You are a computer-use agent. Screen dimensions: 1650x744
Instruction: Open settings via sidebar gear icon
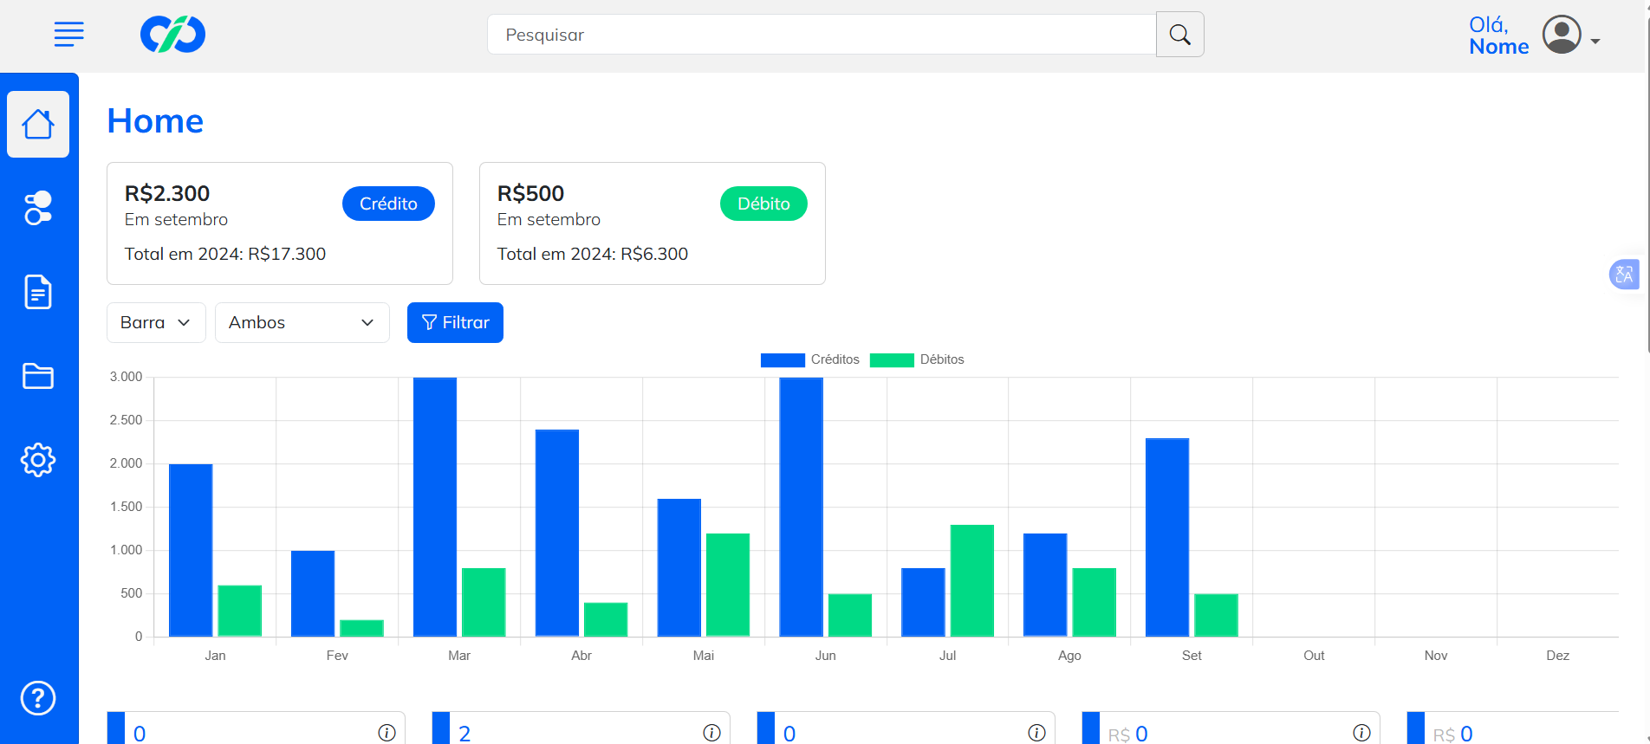[x=38, y=460]
